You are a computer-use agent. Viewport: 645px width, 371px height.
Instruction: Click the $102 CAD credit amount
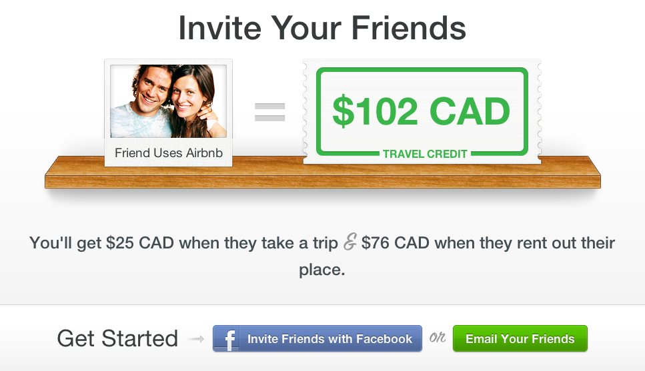[x=421, y=111]
